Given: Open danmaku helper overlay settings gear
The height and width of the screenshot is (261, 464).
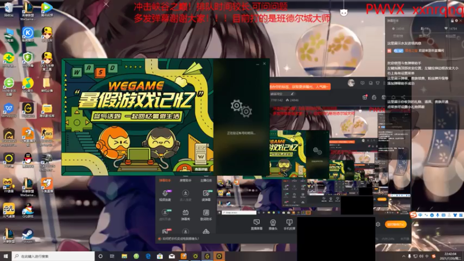Looking at the screenshot, I should [456, 20].
